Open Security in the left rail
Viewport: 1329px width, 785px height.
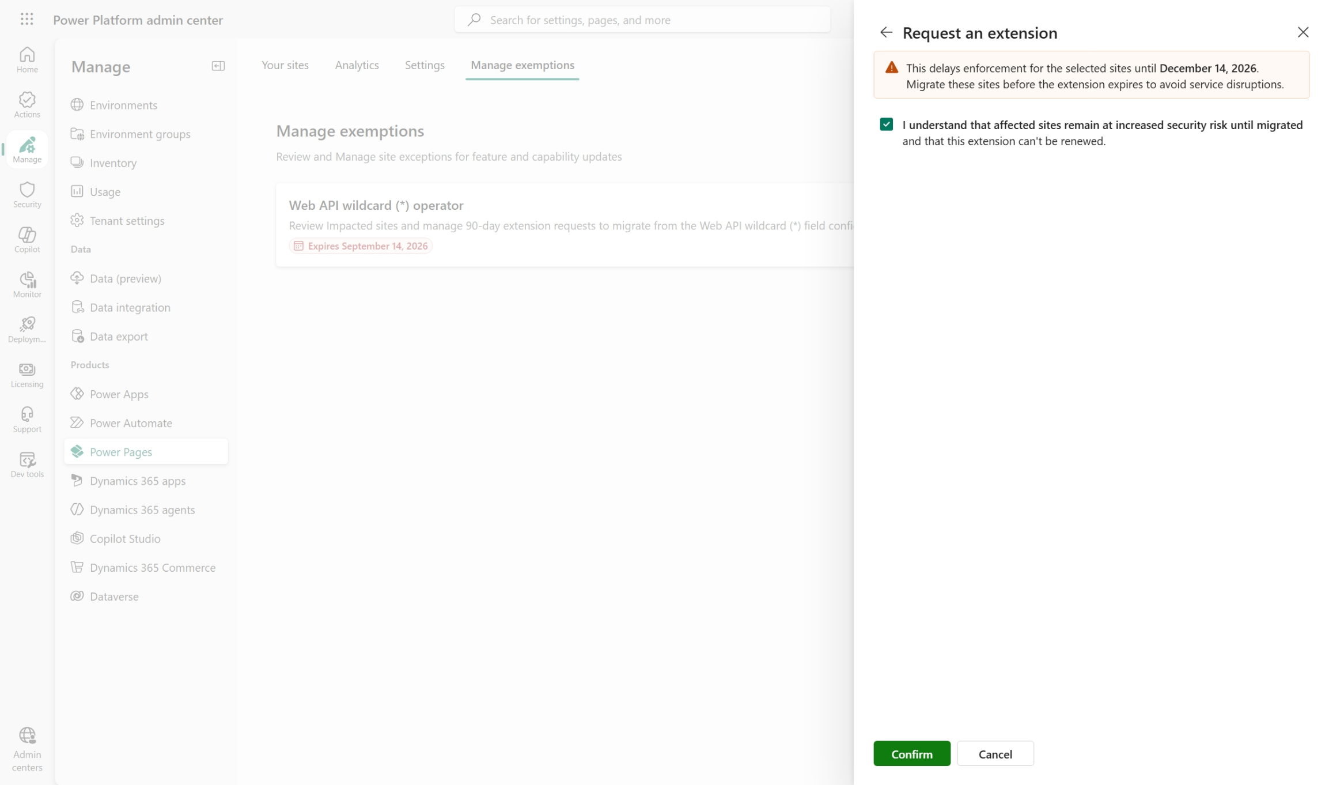[x=27, y=195]
